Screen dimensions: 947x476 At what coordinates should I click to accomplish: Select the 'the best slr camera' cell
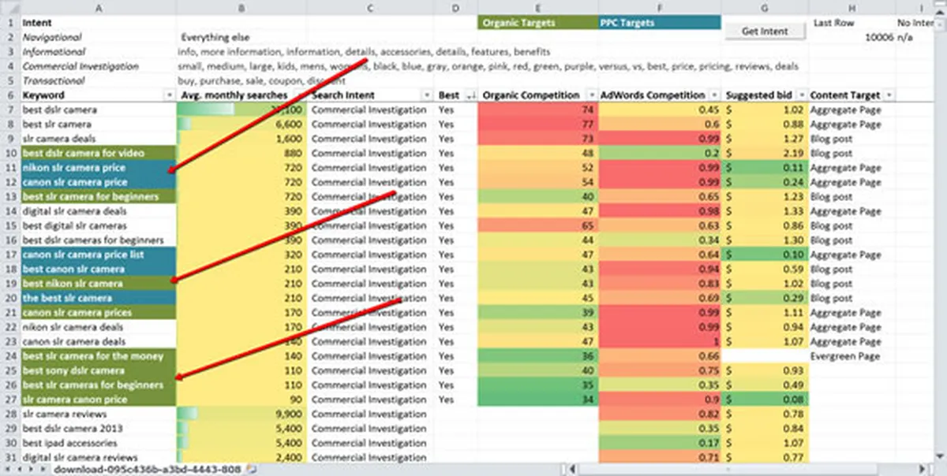pyautogui.click(x=99, y=298)
